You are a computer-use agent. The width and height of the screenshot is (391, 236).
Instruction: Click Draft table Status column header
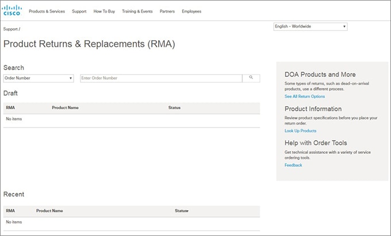174,108
